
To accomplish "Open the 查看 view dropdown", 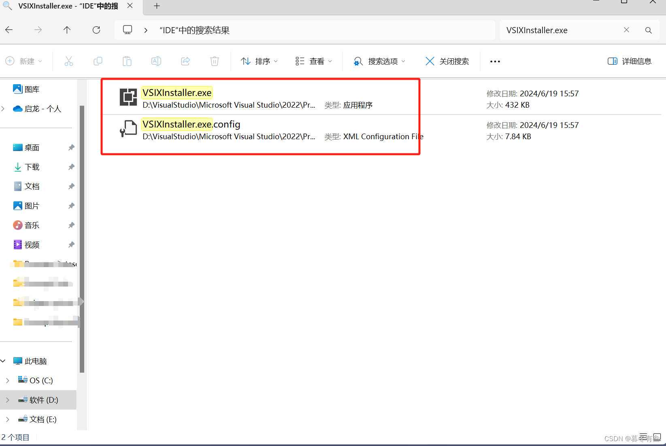I will (x=314, y=61).
